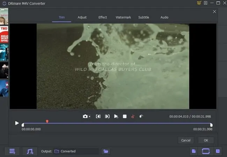The width and height of the screenshot is (227, 157).
Task: Set the trim end point bracket icon
Action: click(107, 117)
